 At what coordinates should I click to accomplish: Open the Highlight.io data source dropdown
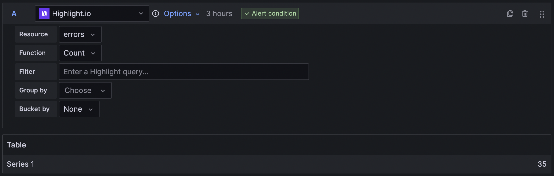pyautogui.click(x=92, y=13)
